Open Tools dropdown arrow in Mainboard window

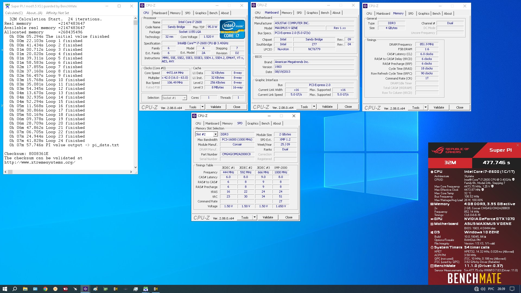point(314,107)
